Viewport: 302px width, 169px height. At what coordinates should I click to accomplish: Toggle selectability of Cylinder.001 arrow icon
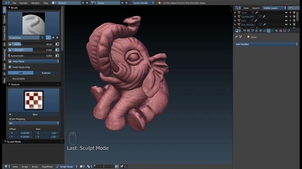point(290,17)
